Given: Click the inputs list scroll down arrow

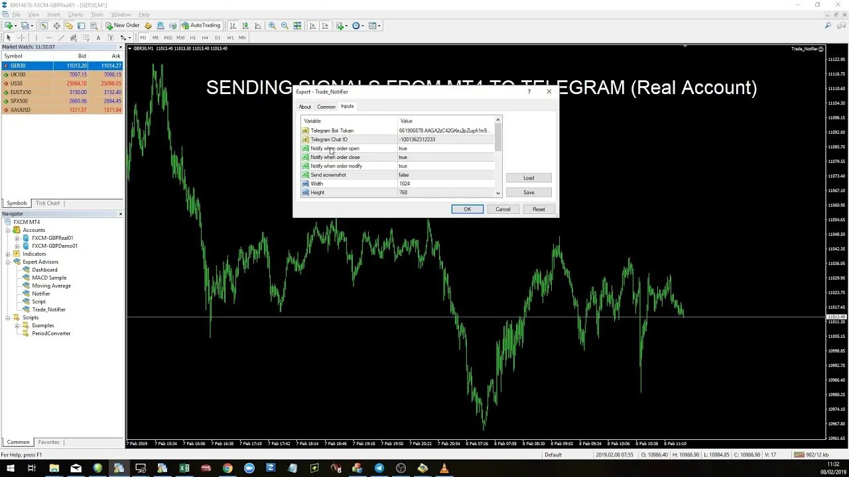Looking at the screenshot, I should (x=498, y=193).
